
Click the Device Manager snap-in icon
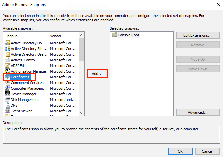click(8, 94)
